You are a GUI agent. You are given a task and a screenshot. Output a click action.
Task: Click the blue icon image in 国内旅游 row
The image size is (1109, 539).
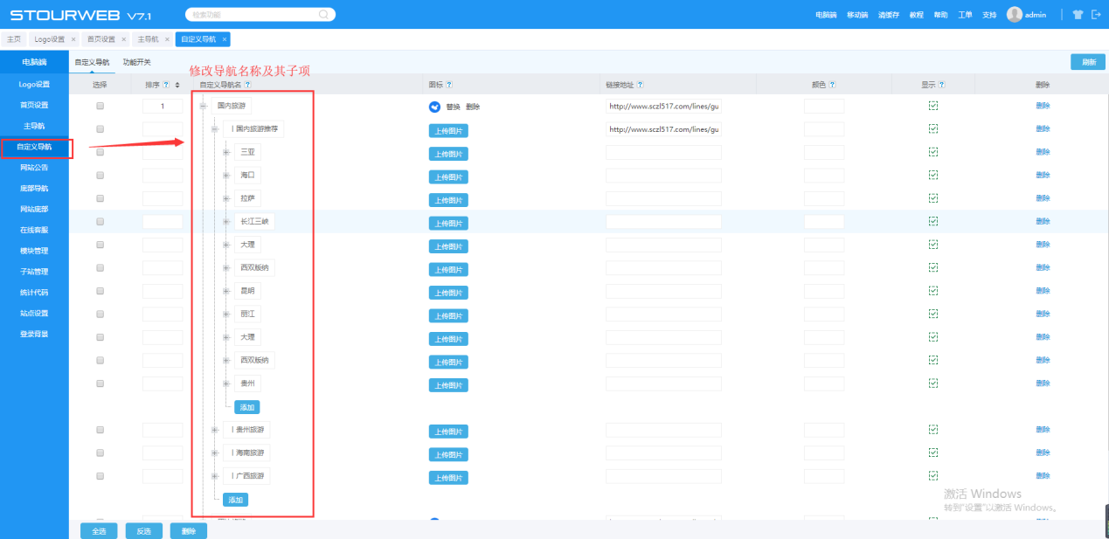click(x=434, y=107)
